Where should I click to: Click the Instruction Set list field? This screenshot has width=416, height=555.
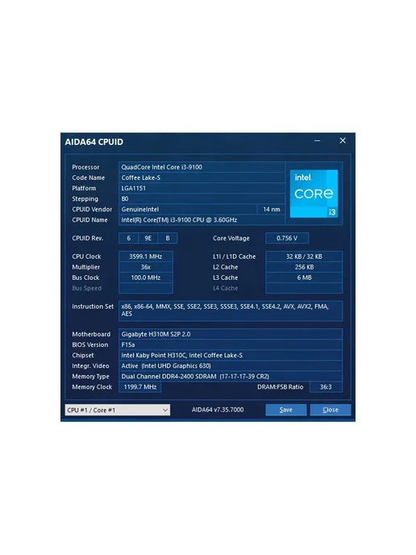[x=231, y=311]
